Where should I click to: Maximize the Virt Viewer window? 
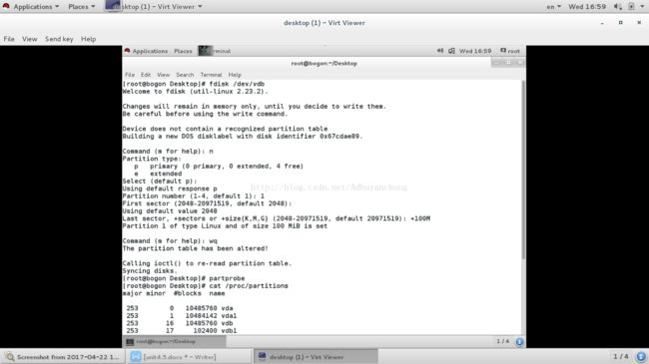620,23
